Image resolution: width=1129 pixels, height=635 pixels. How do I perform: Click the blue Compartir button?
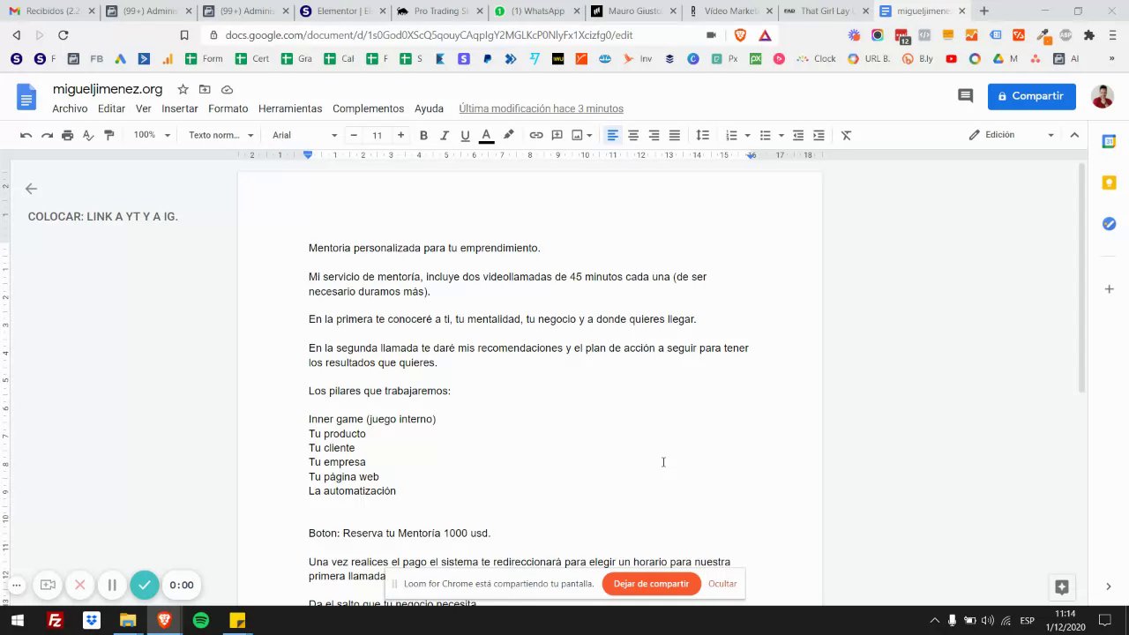point(1031,96)
